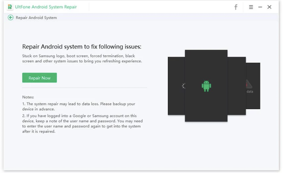283x173 pixels.
Task: Click the Repair Android System label
Action: [x=36, y=18]
